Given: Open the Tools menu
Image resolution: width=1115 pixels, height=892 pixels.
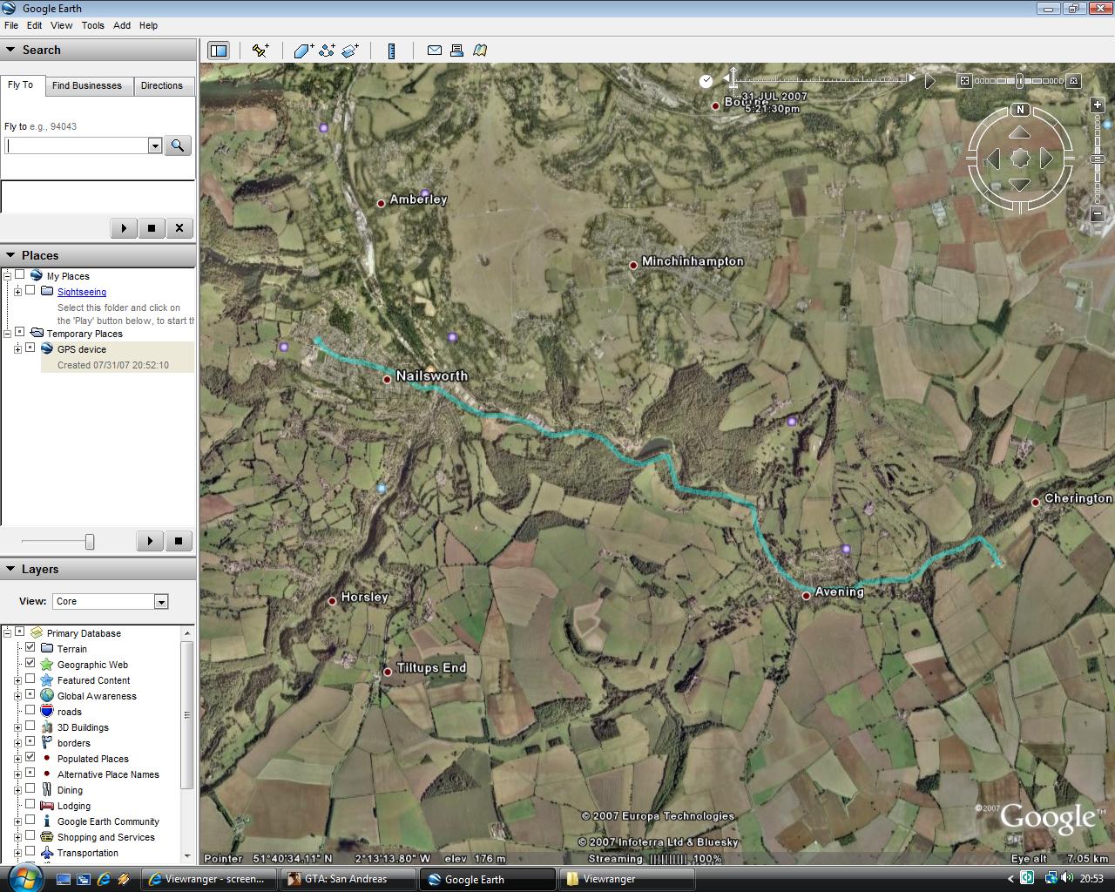Looking at the screenshot, I should (x=92, y=25).
